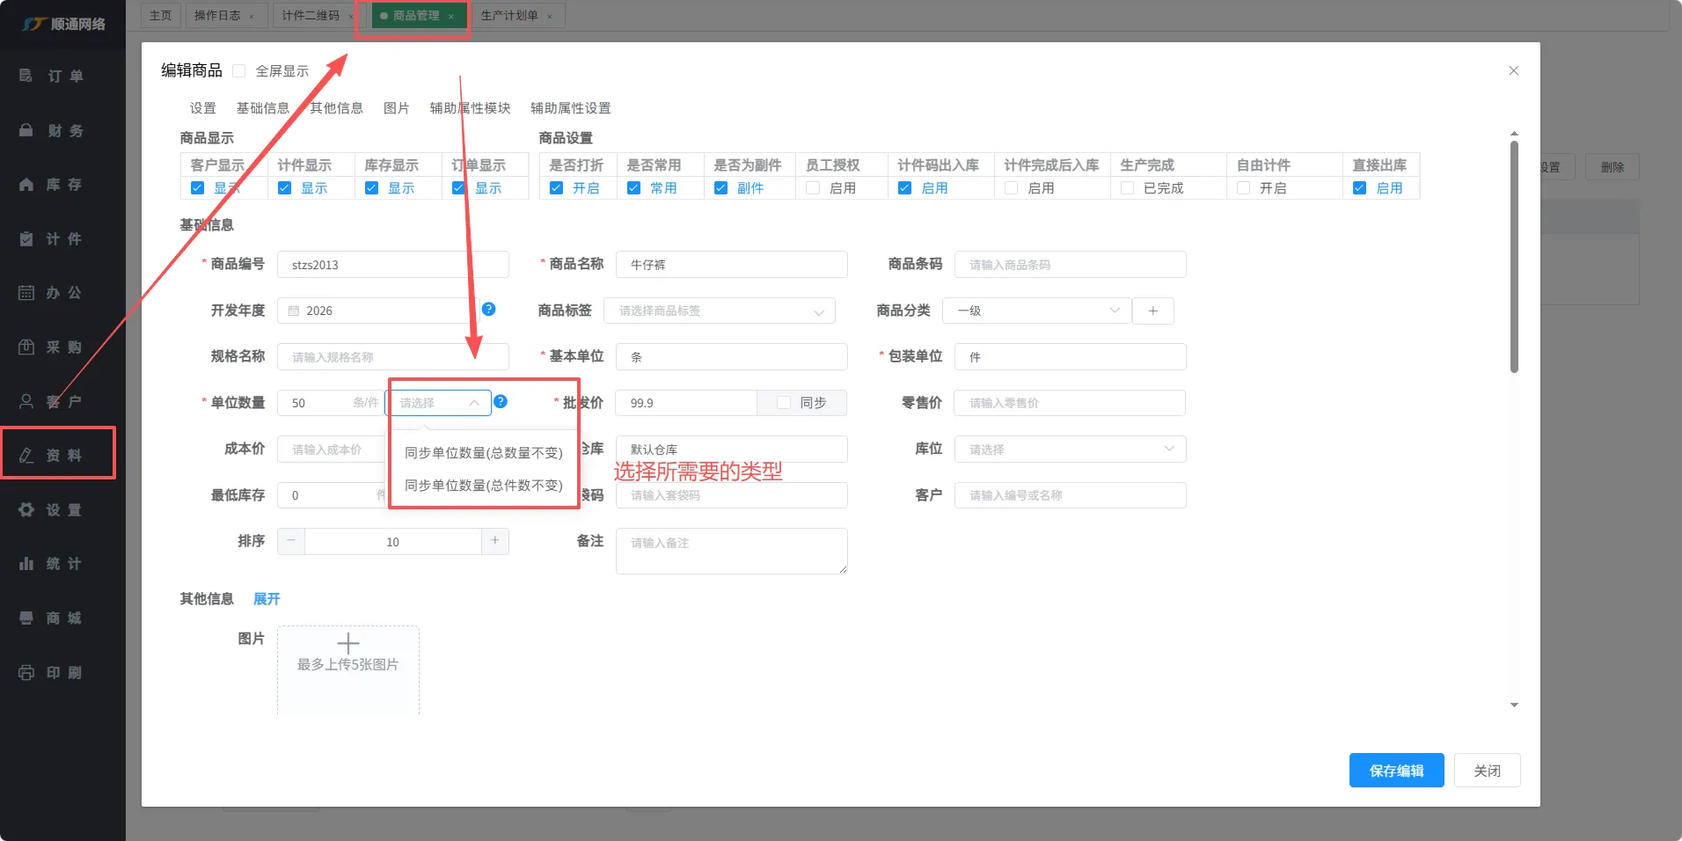Open the 印刷 printer icon in sidebar
This screenshot has height=841, width=1682.
click(x=26, y=673)
